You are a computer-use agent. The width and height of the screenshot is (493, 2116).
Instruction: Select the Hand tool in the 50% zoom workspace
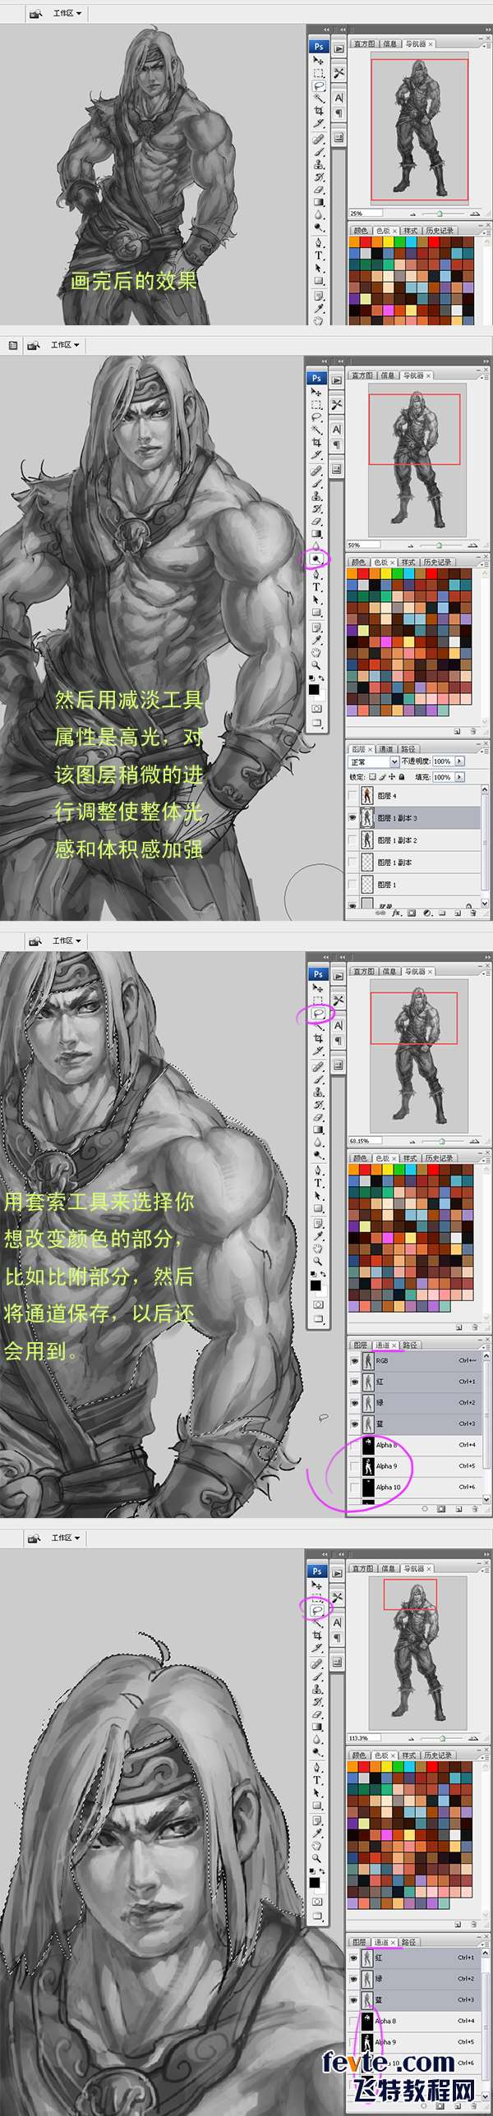316,652
